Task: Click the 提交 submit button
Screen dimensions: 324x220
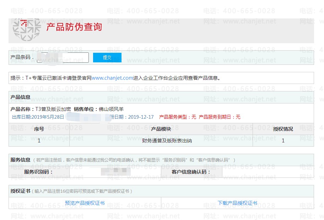Action: tap(107, 57)
